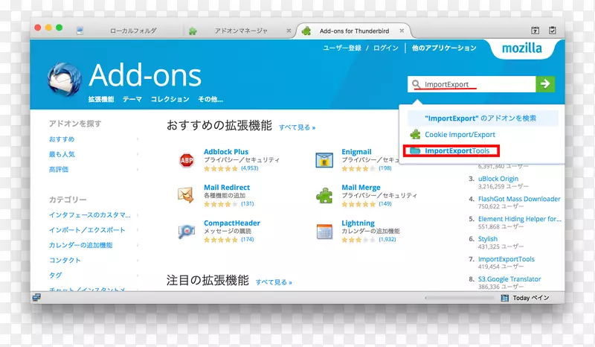The image size is (595, 347).
Task: Click the CompactHeader magnifier icon
Action: click(186, 231)
